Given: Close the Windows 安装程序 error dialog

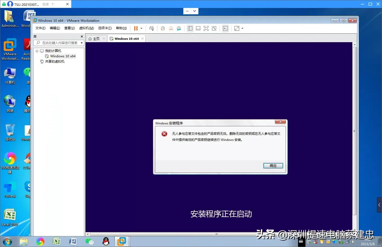Looking at the screenshot, I should point(280,122).
